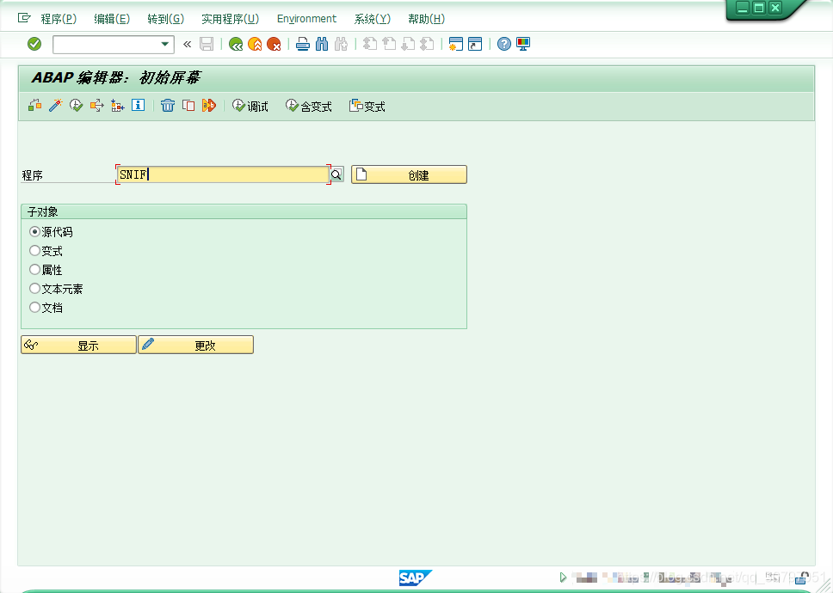833x593 pixels.
Task: Open the 程序(P) menu
Action: (59, 19)
